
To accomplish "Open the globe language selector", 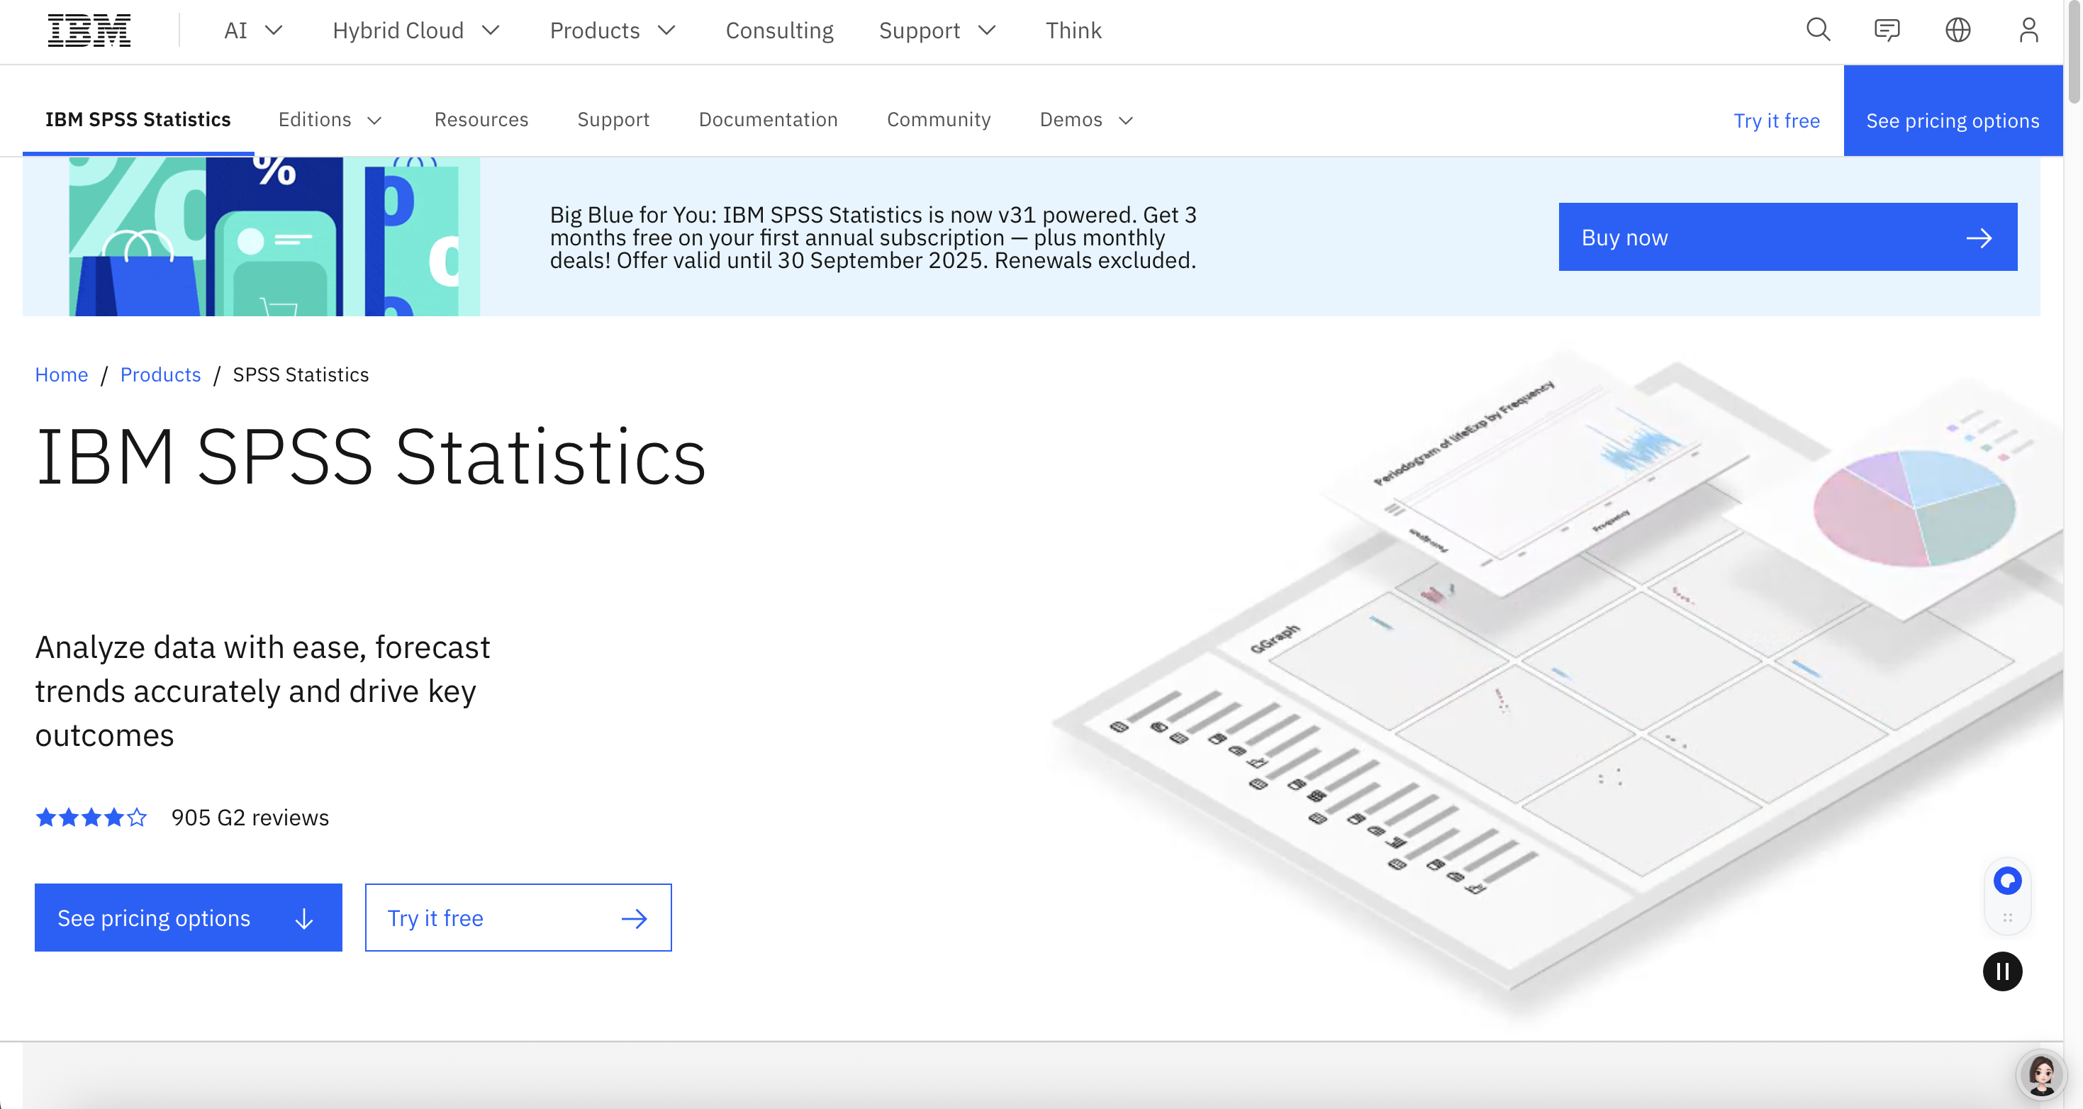I will (1958, 30).
